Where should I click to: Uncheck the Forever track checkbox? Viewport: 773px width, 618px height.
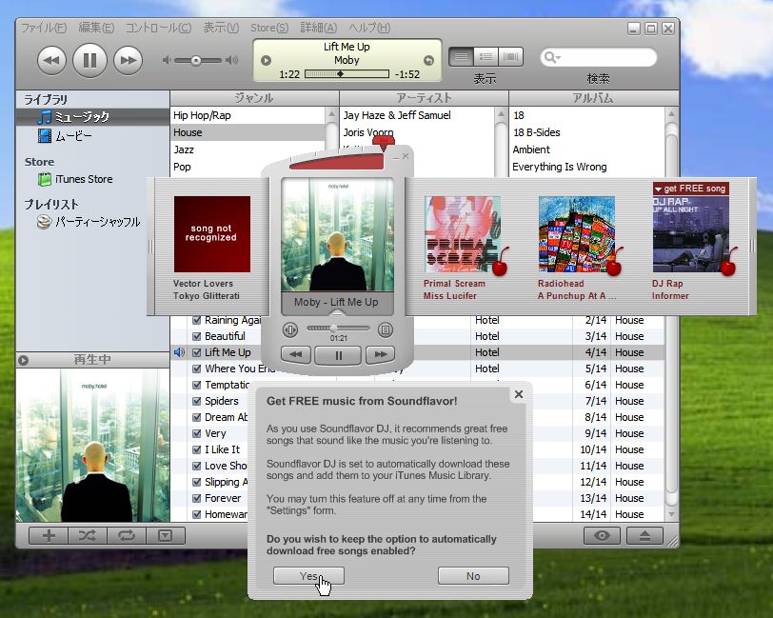(x=197, y=498)
